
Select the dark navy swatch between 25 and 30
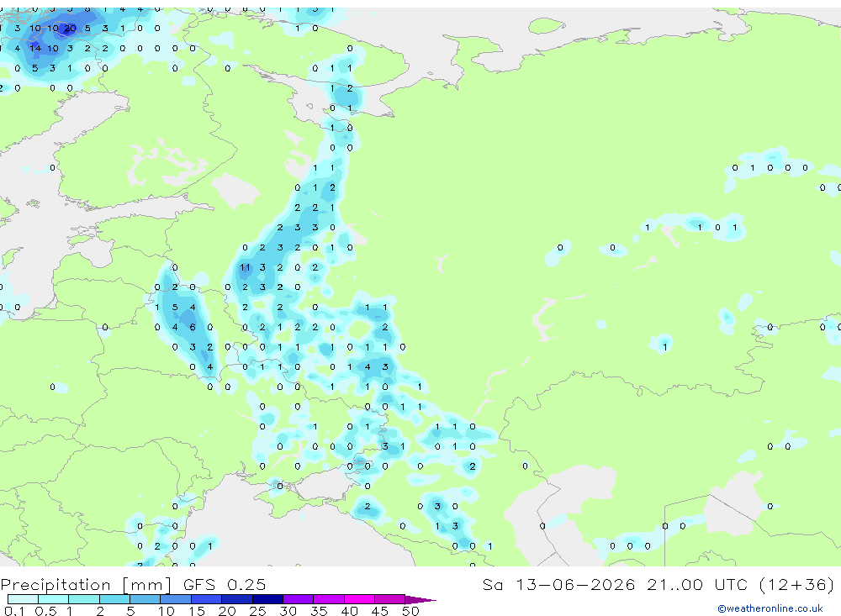(x=267, y=599)
